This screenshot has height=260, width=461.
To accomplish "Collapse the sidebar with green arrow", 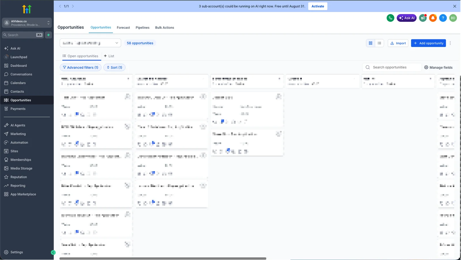I will (53, 253).
